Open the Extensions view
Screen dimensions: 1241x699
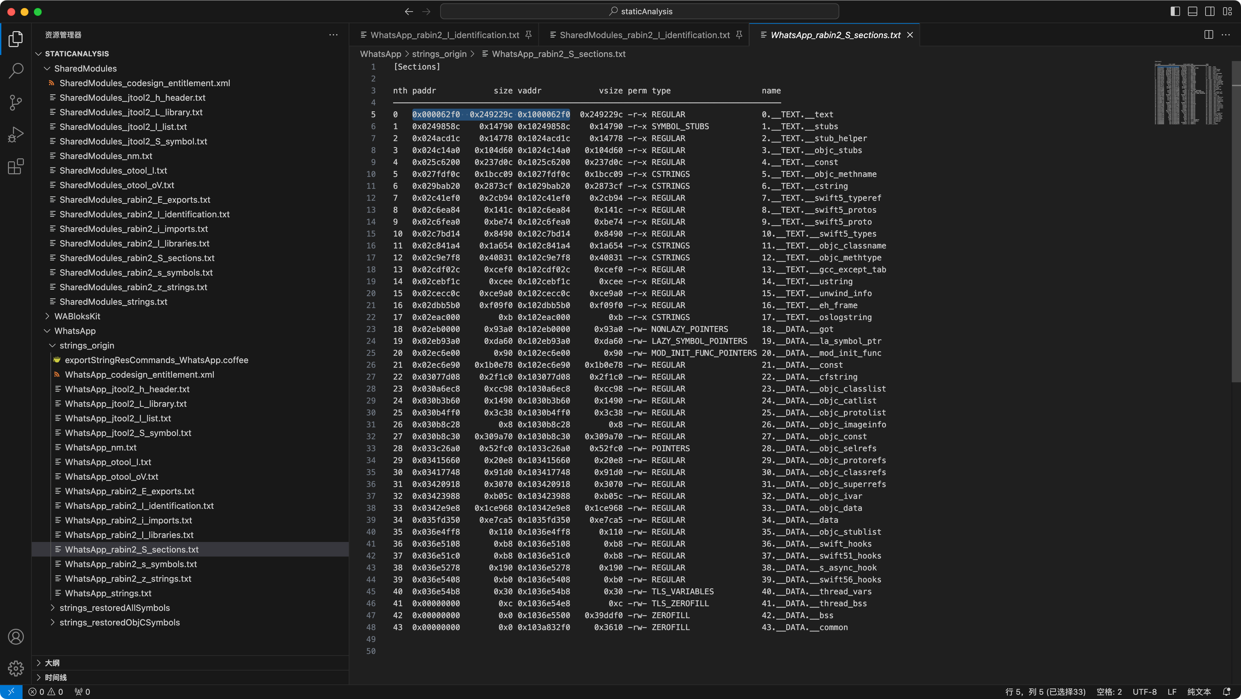coord(16,167)
